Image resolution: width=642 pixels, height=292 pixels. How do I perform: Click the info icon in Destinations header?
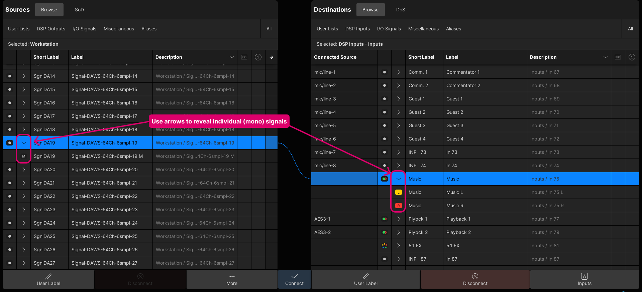[x=632, y=57]
